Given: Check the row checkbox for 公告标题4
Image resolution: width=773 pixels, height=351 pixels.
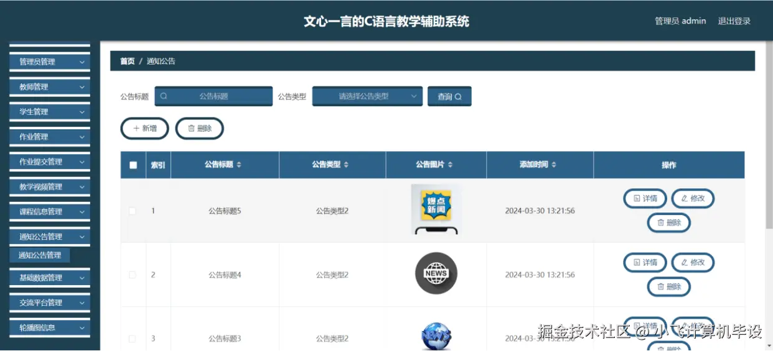Looking at the screenshot, I should [133, 275].
